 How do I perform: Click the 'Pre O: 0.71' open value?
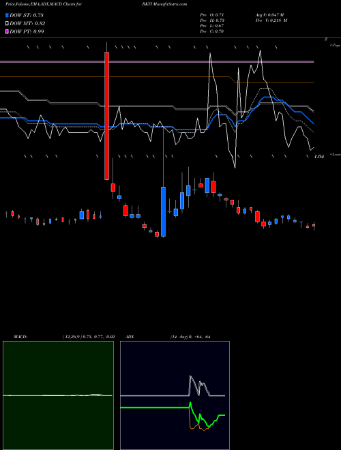point(212,15)
